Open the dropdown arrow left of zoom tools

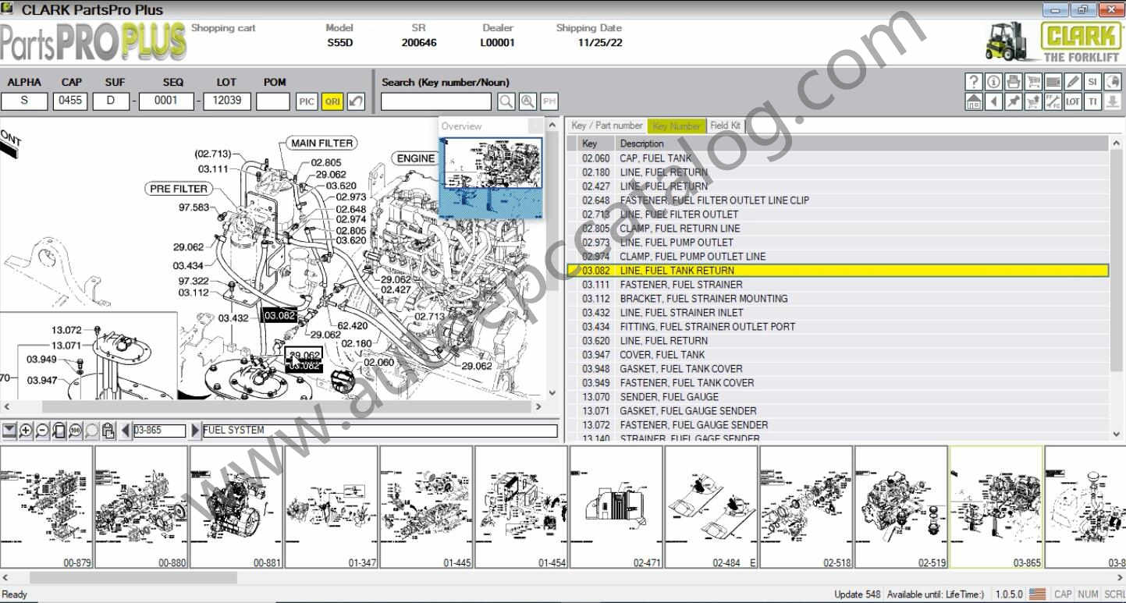(9, 431)
